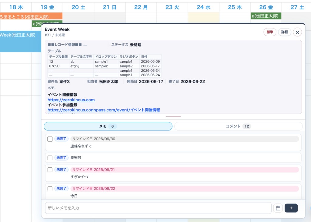Image resolution: width=311 pixels, height=222 pixels.
Task: Click the 終了日 value 2026-06-22
Action: [193, 81]
